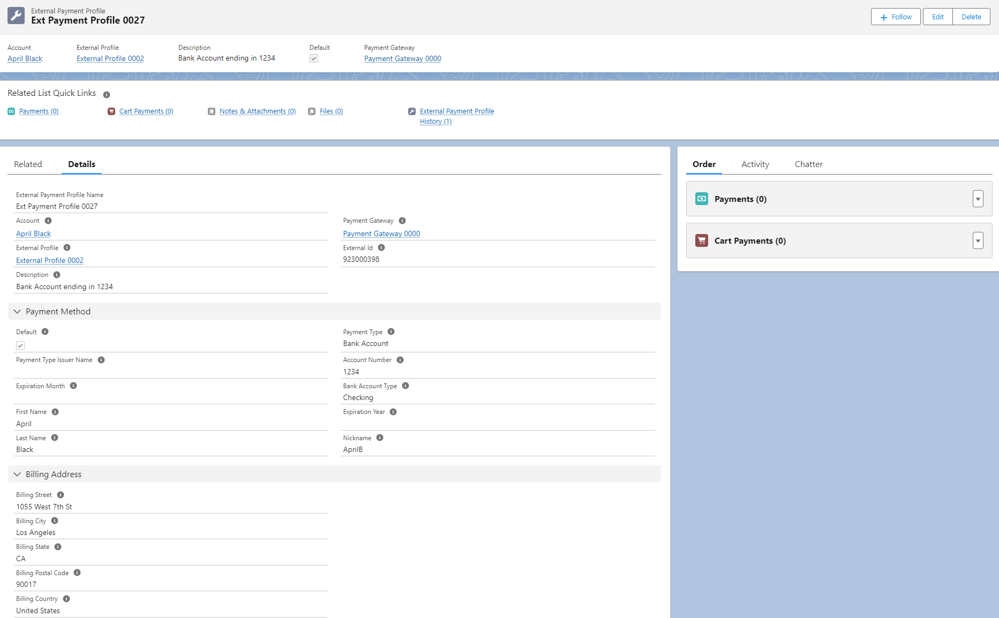This screenshot has width=999, height=618.
Task: Open External Payment Profile History quick link
Action: (456, 111)
